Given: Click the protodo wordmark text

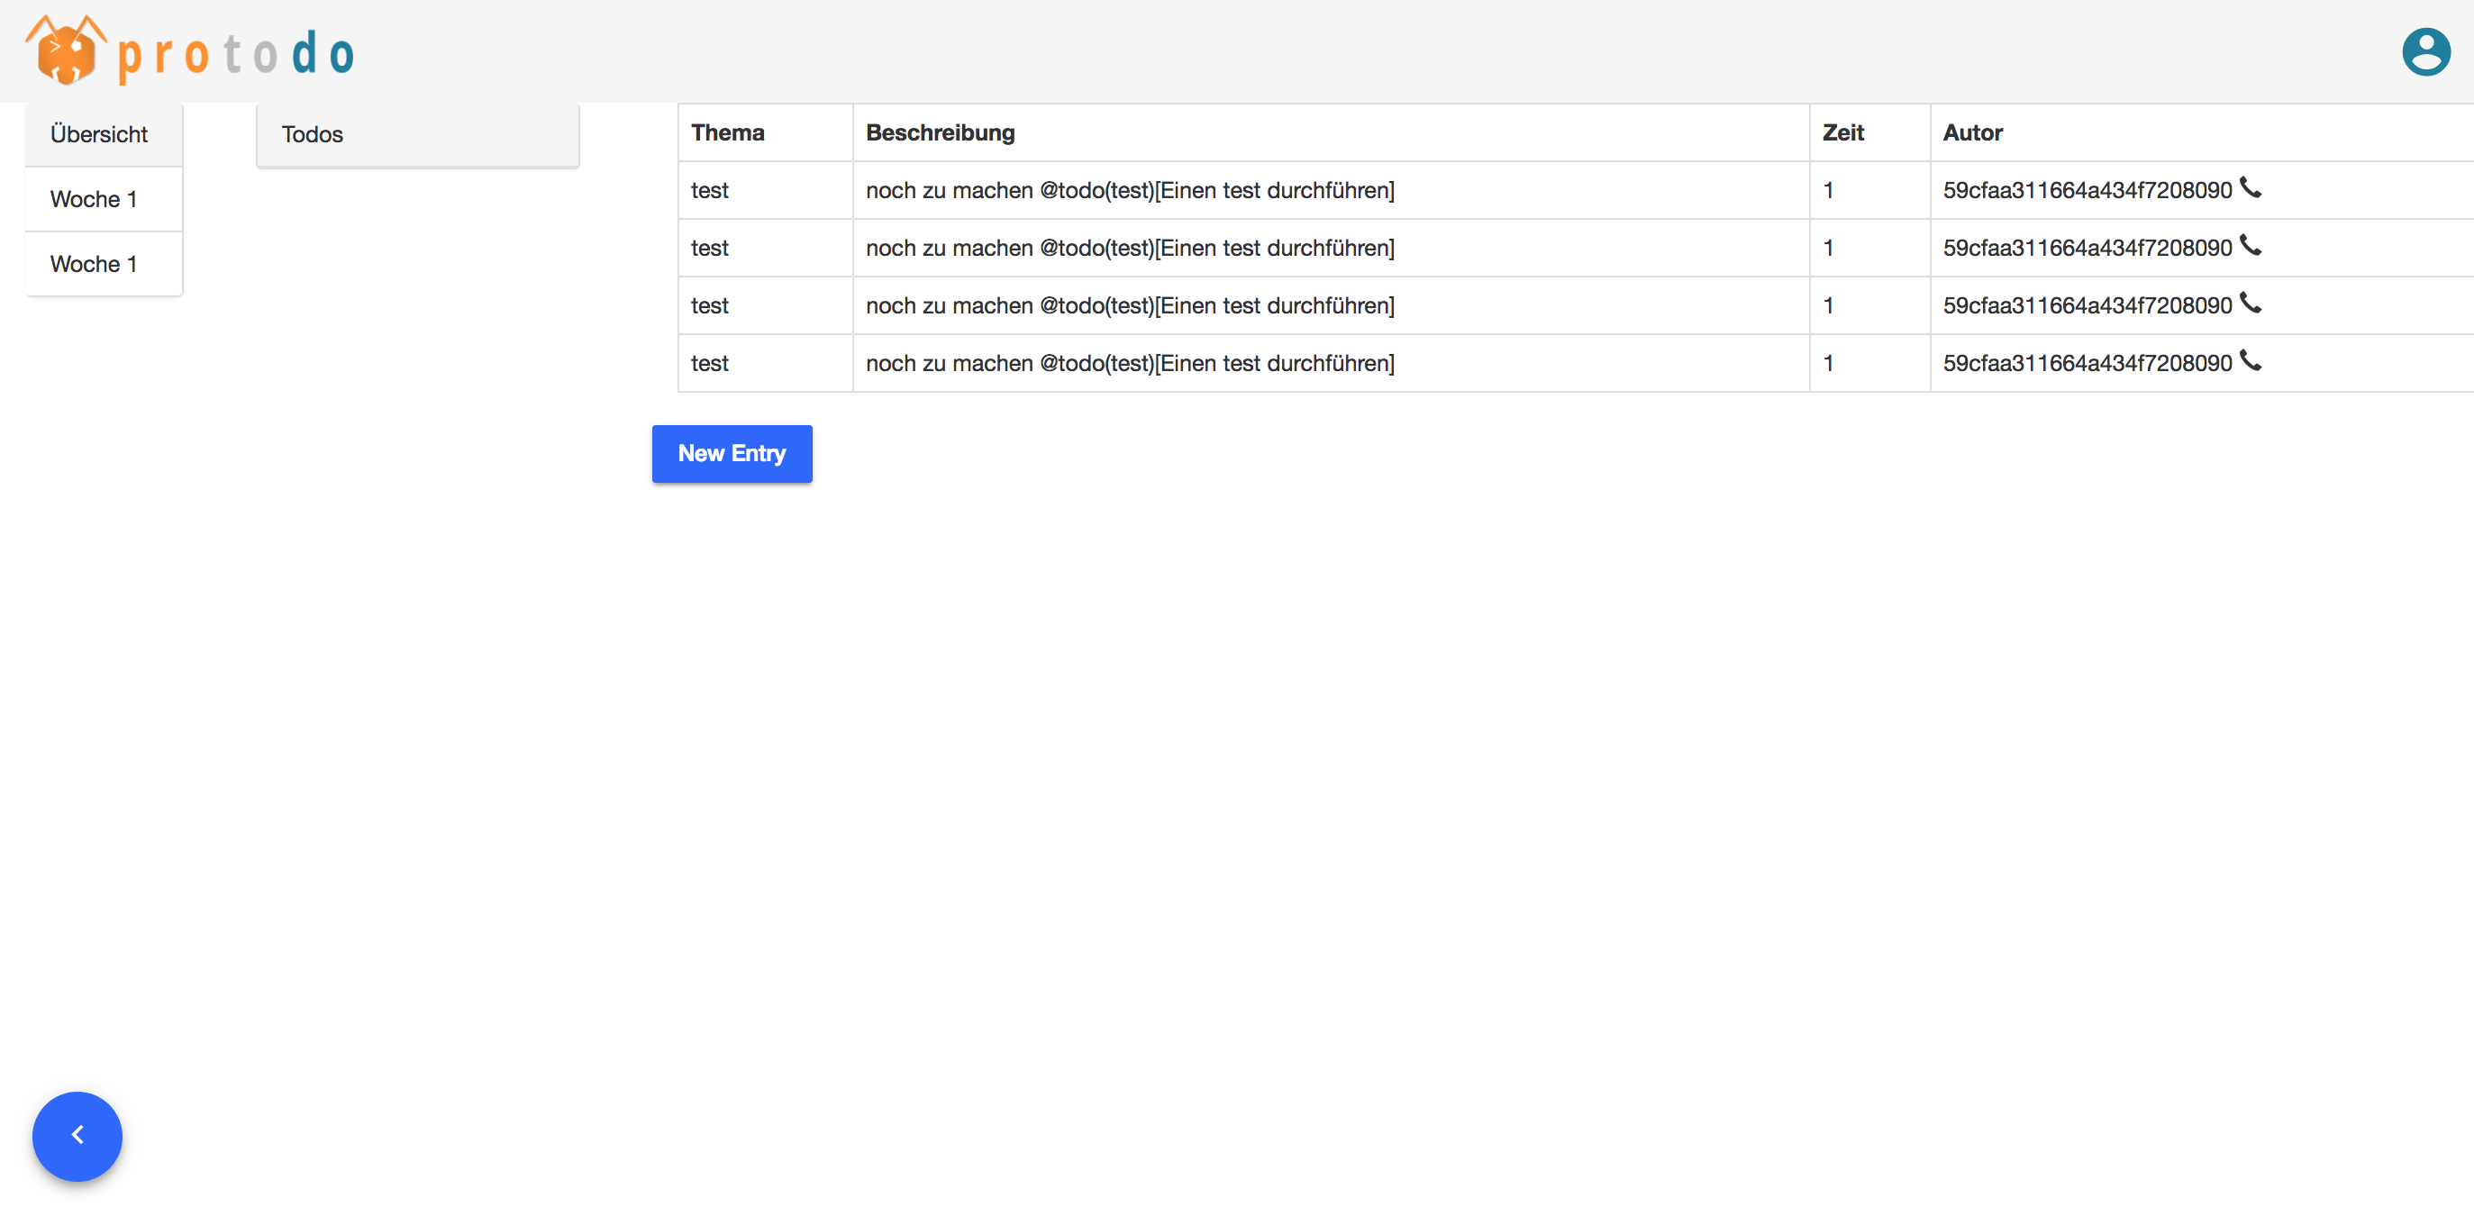Looking at the screenshot, I should click(236, 54).
